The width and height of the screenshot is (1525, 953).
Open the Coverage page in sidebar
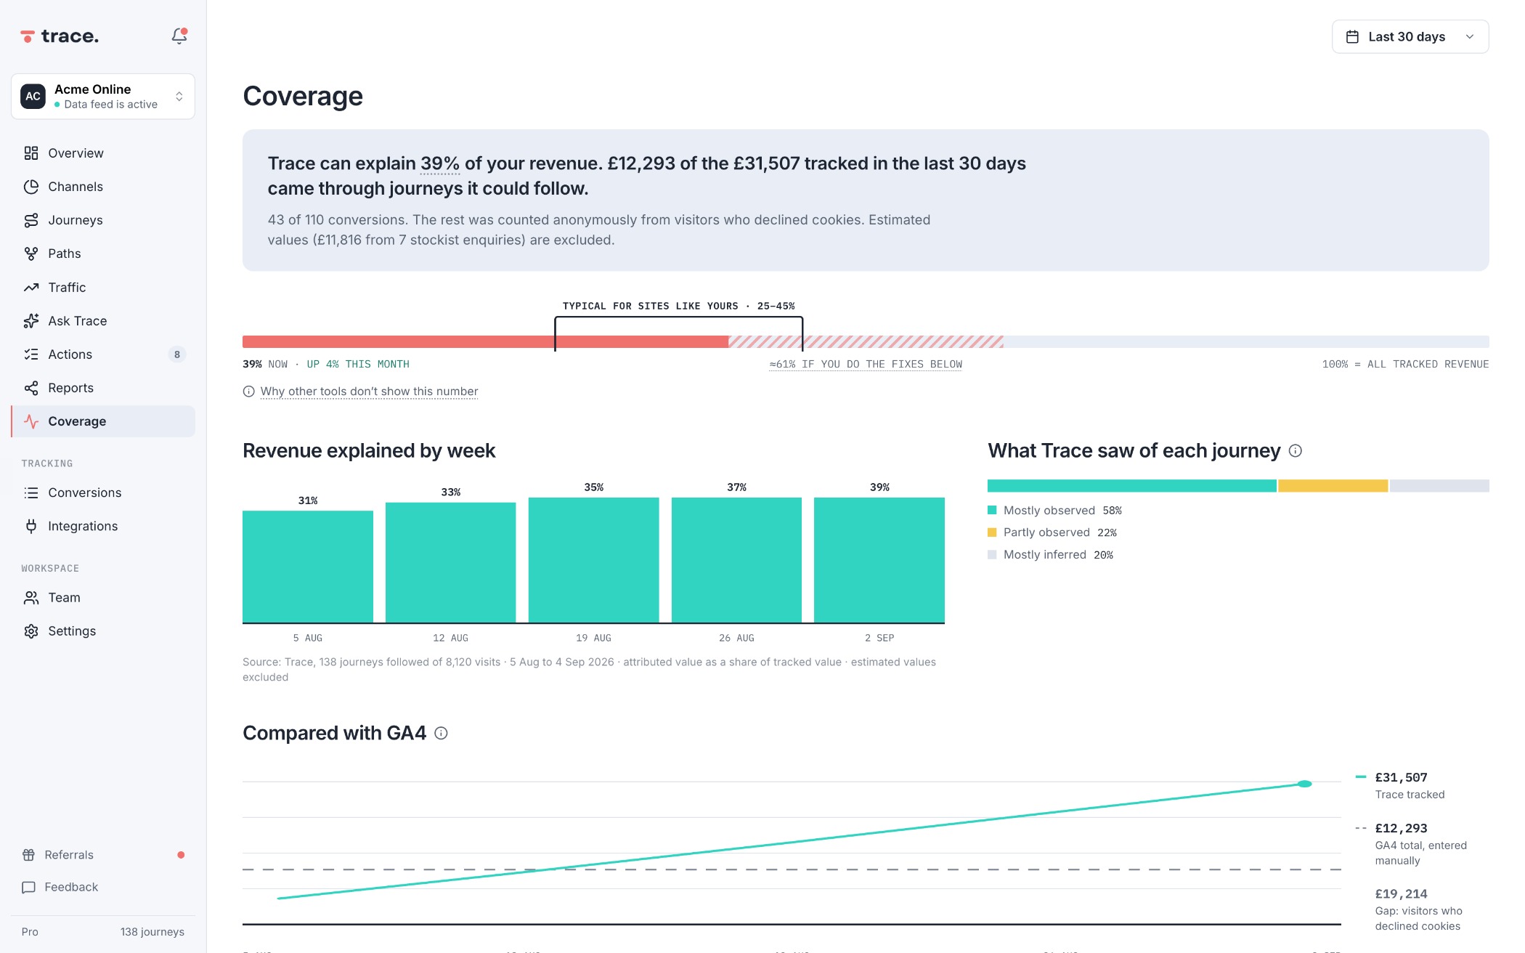pyautogui.click(x=103, y=421)
